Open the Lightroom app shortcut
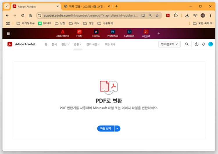The height and width of the screenshot is (154, 218). click(x=129, y=33)
